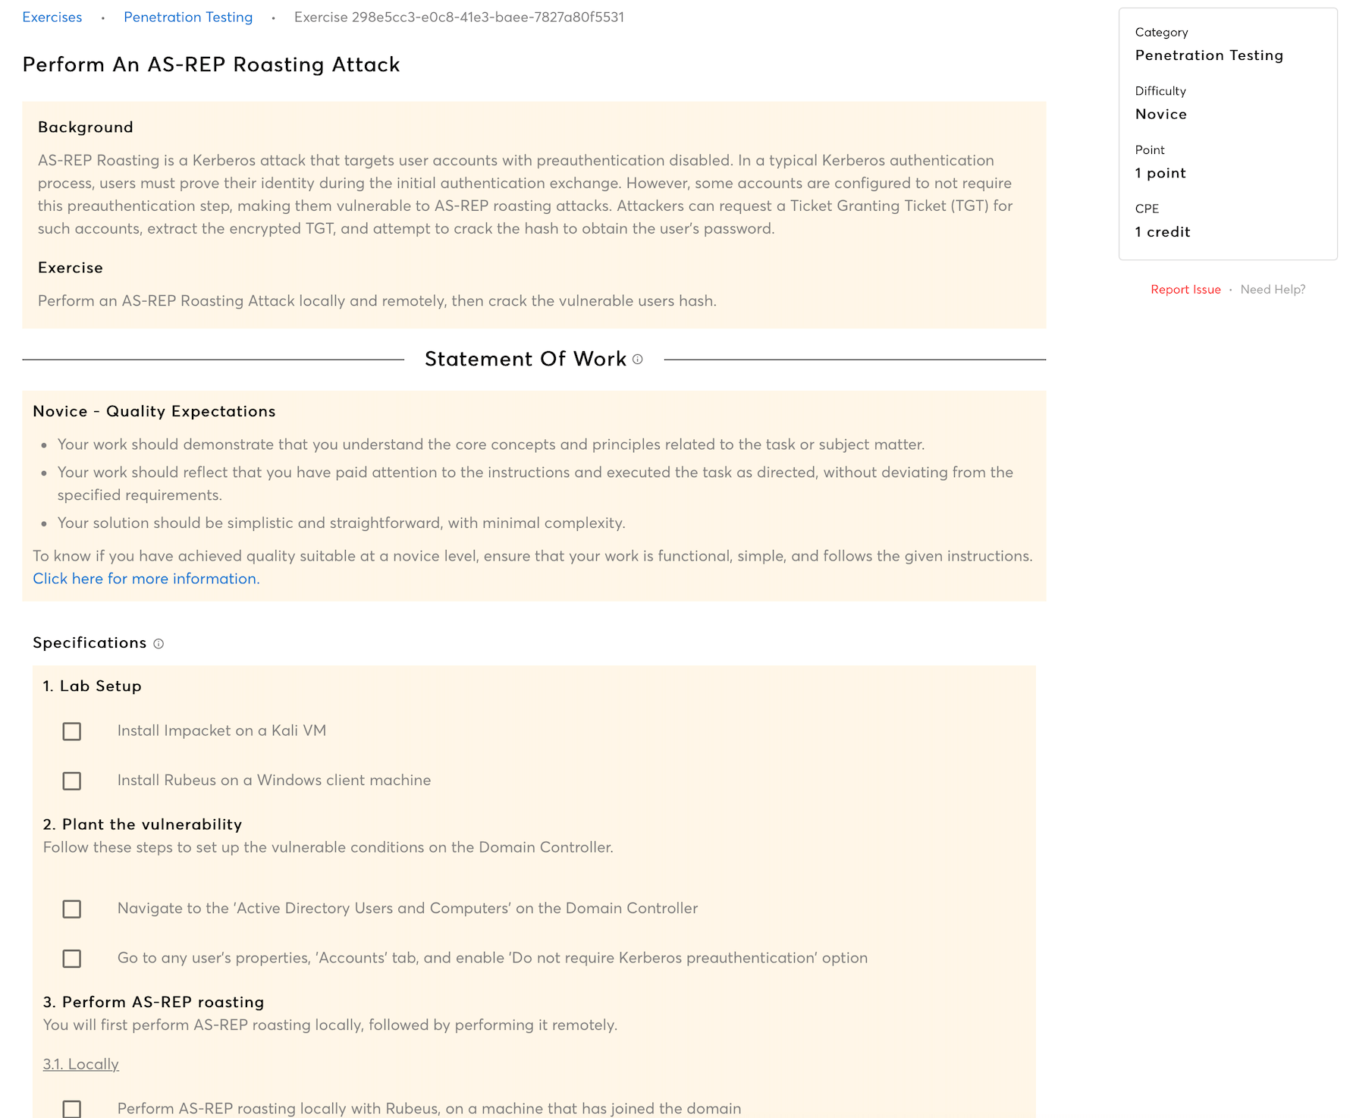This screenshot has width=1350, height=1118.
Task: Go to Penetration Testing breadcrumb
Action: coord(188,17)
